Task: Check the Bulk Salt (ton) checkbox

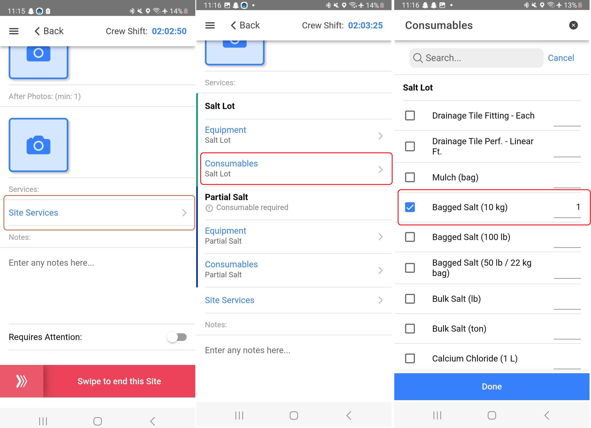Action: point(410,328)
